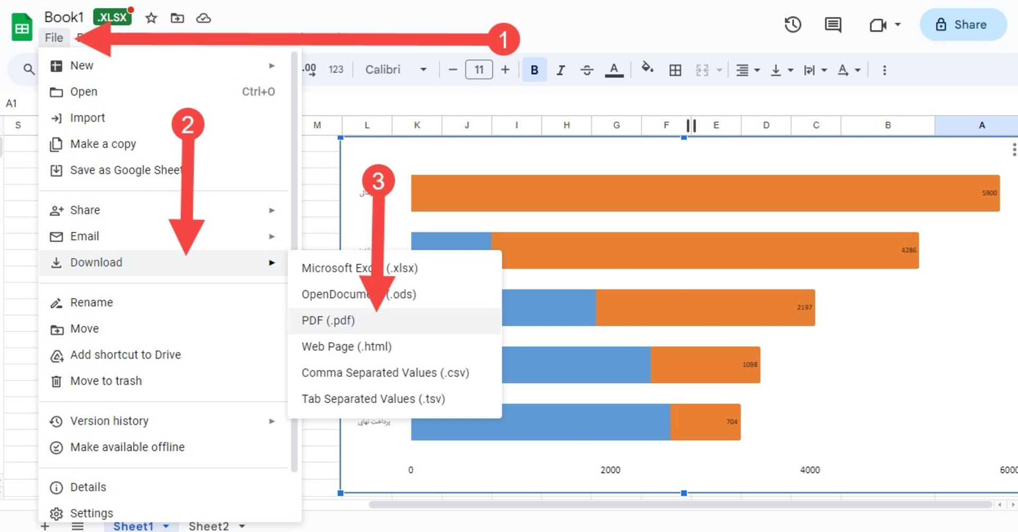This screenshot has width=1018, height=532.
Task: Toggle italic formatting button
Action: point(560,70)
